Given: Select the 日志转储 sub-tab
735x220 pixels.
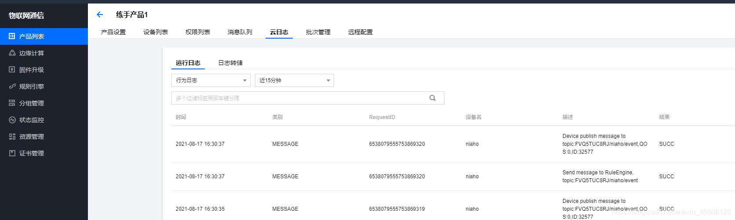Looking at the screenshot, I should 230,63.
